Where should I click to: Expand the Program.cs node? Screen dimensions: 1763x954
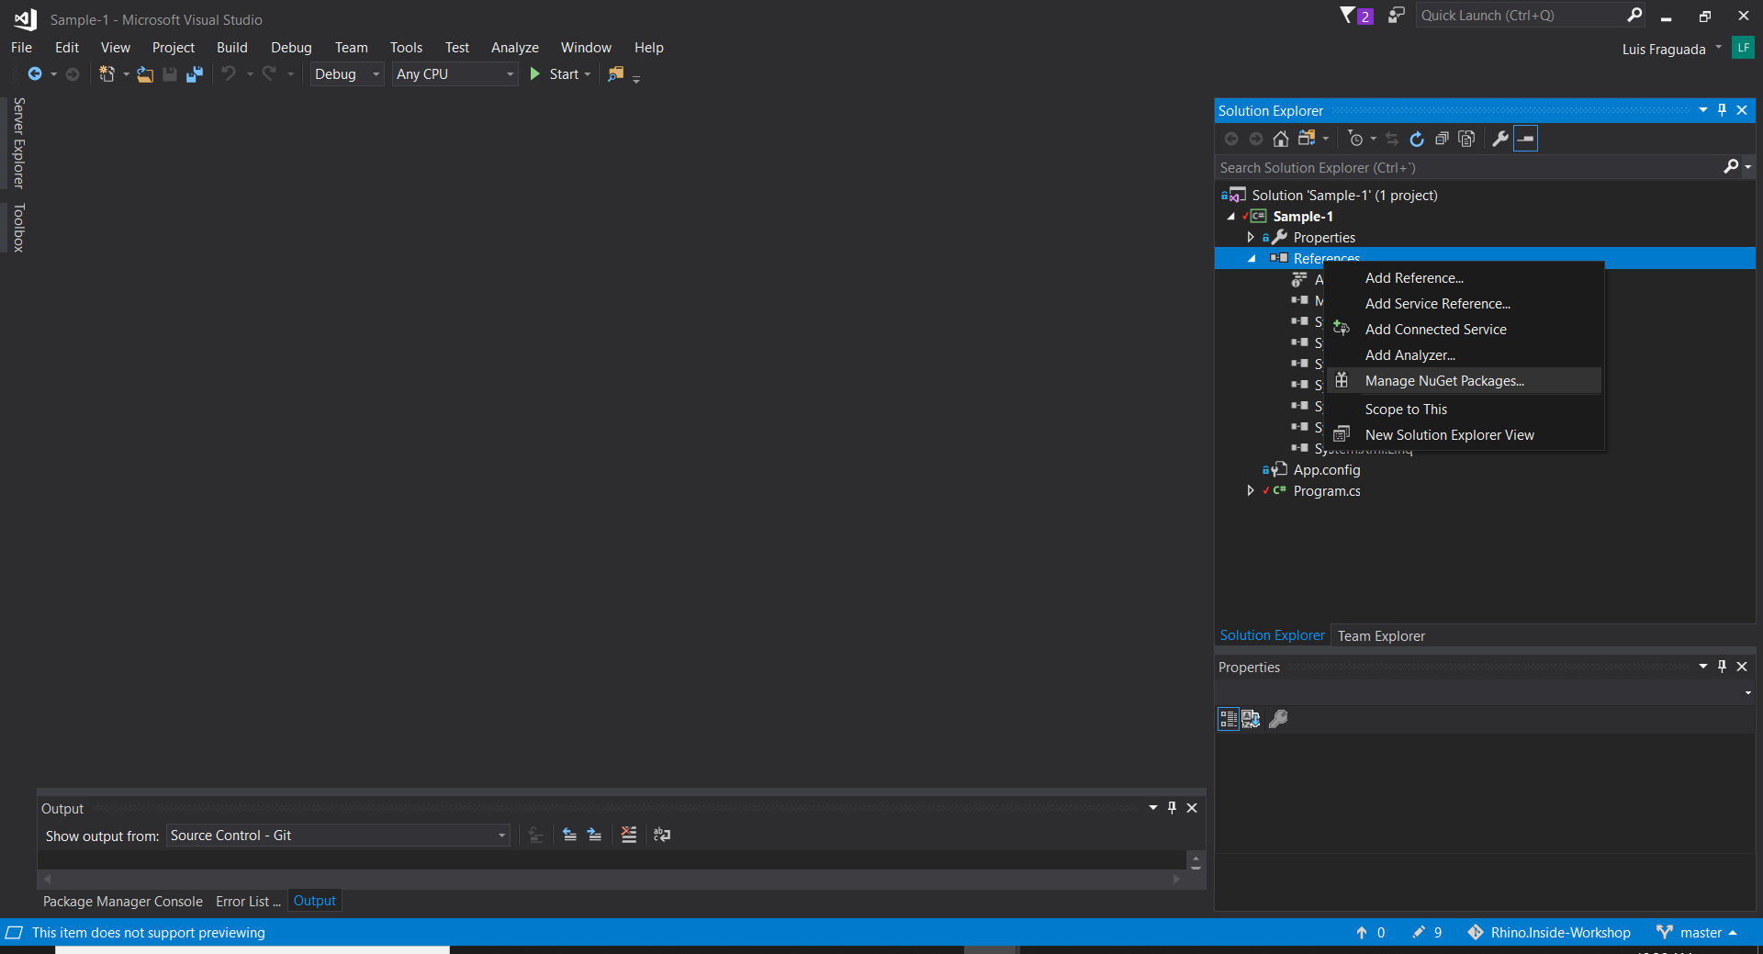pos(1251,491)
